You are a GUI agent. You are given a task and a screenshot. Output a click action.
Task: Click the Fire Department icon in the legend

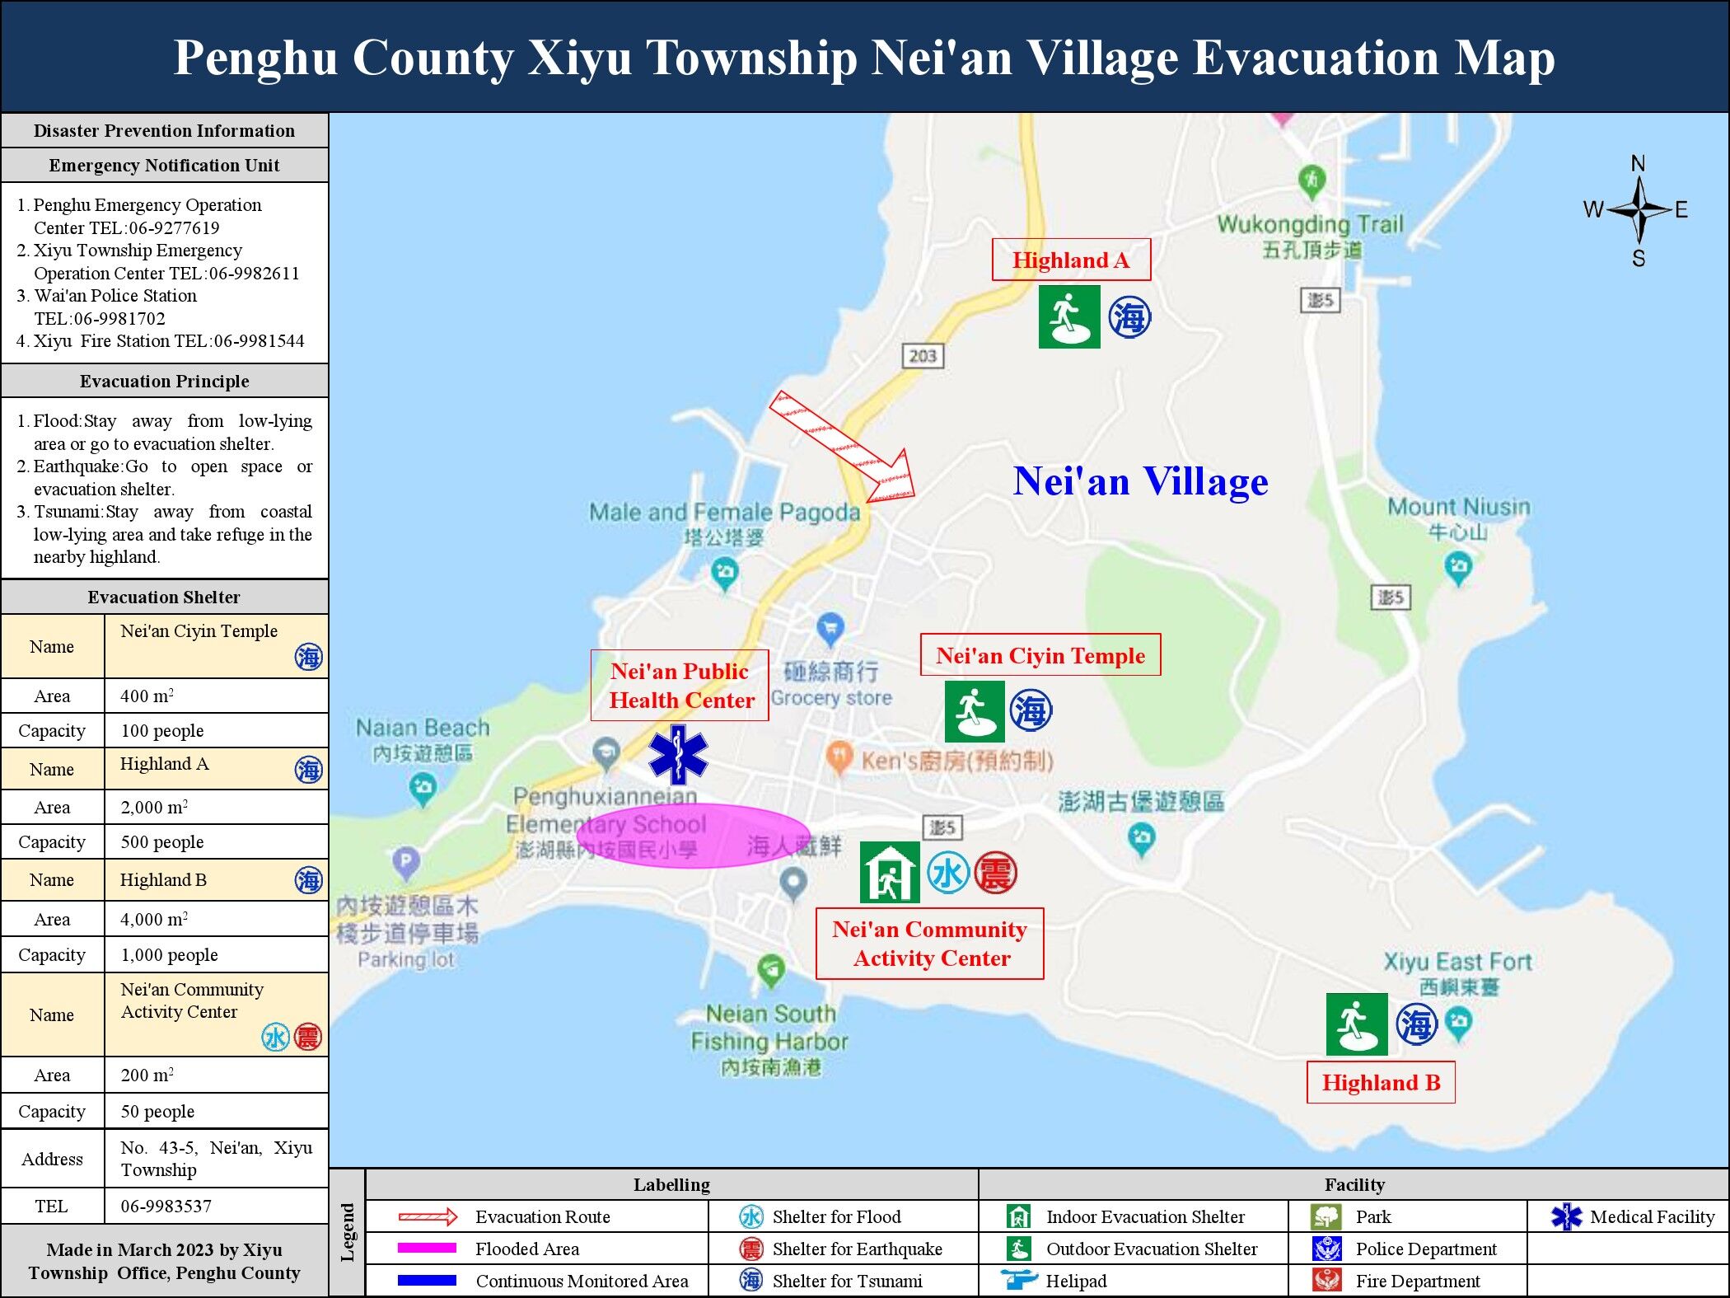[x=1326, y=1281]
